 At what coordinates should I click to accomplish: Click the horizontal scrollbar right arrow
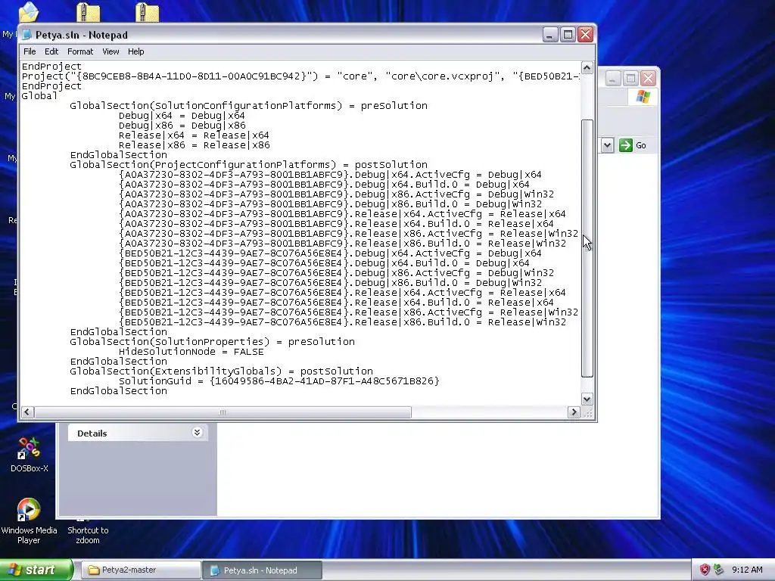574,412
